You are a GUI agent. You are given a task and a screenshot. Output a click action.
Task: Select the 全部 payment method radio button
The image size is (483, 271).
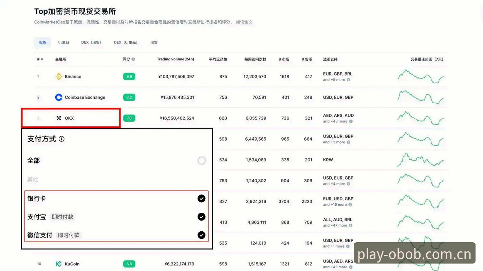(202, 161)
